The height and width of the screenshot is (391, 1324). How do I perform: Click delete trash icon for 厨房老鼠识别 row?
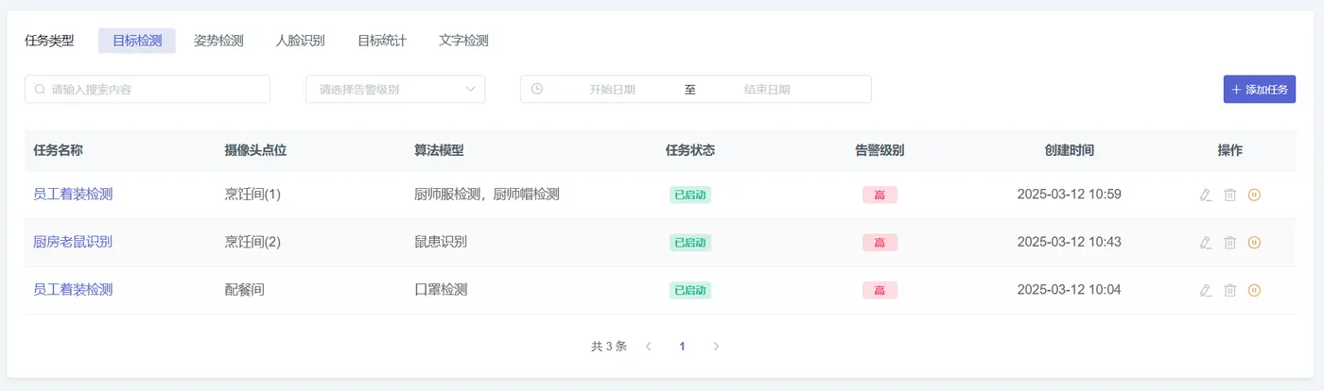click(1229, 243)
